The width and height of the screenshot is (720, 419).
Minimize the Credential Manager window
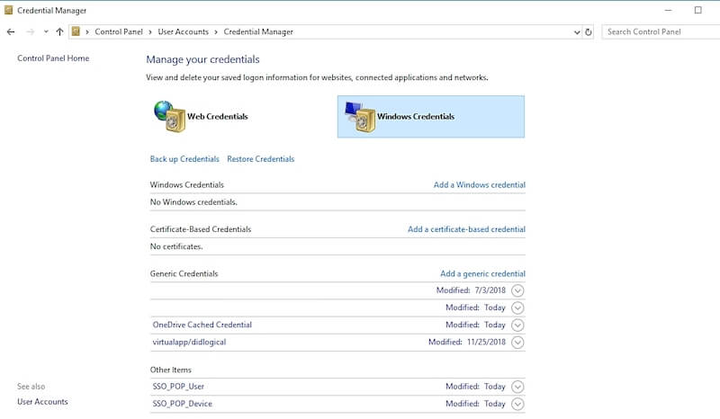tap(669, 10)
